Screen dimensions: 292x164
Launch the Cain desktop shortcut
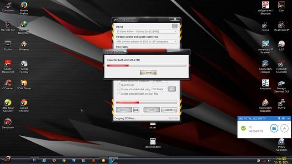282,6
